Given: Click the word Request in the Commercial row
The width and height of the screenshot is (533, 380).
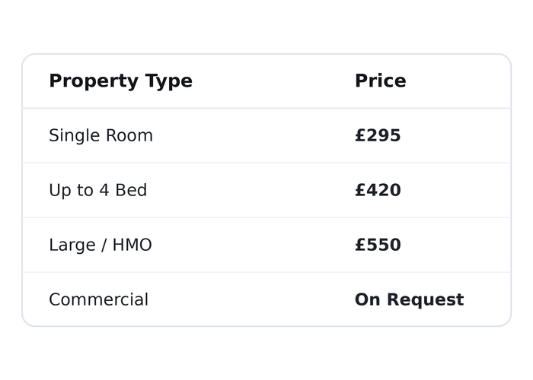Looking at the screenshot, I should coord(425,300).
